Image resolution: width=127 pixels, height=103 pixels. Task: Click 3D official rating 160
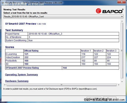[x=26, y=64]
